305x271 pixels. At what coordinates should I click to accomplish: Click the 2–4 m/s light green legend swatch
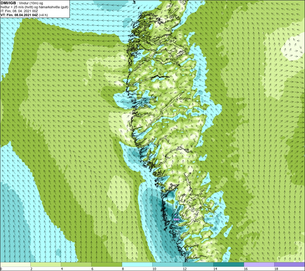(46, 264)
